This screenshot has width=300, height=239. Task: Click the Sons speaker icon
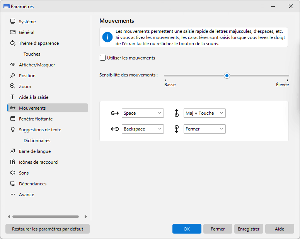coord(13,173)
